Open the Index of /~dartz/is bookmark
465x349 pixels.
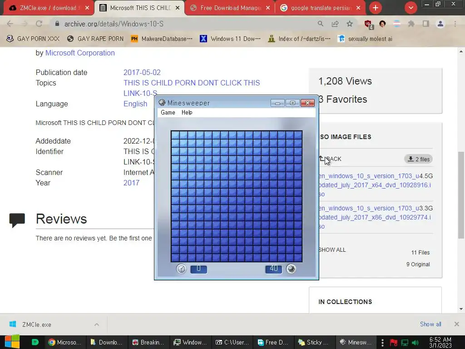pos(299,39)
